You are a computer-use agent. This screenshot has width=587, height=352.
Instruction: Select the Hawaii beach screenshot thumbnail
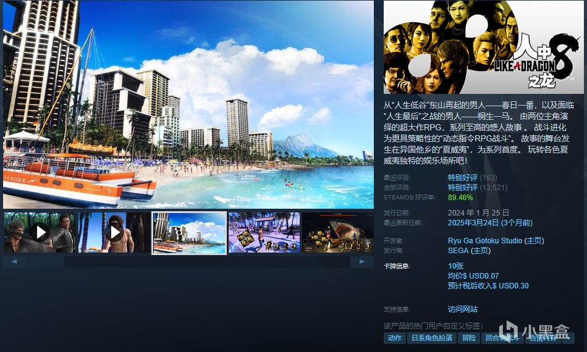189,233
